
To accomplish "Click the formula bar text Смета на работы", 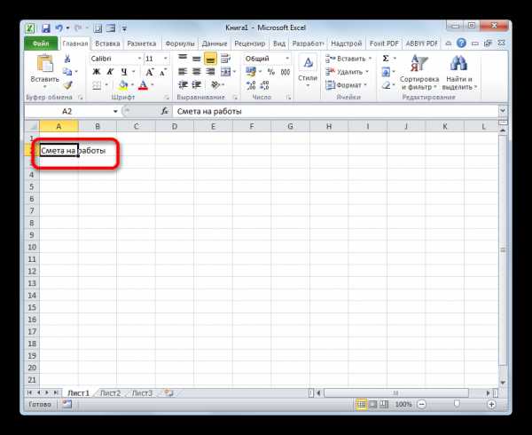I will point(209,111).
